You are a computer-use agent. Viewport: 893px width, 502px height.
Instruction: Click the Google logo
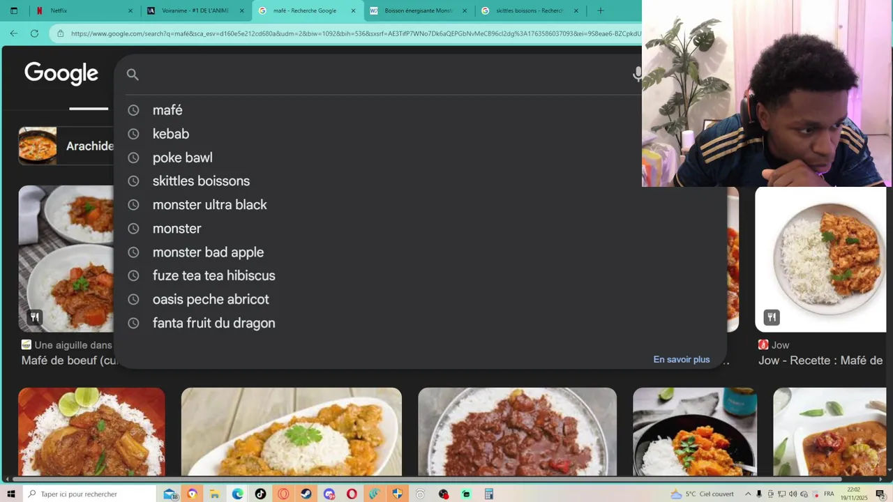pyautogui.click(x=61, y=73)
